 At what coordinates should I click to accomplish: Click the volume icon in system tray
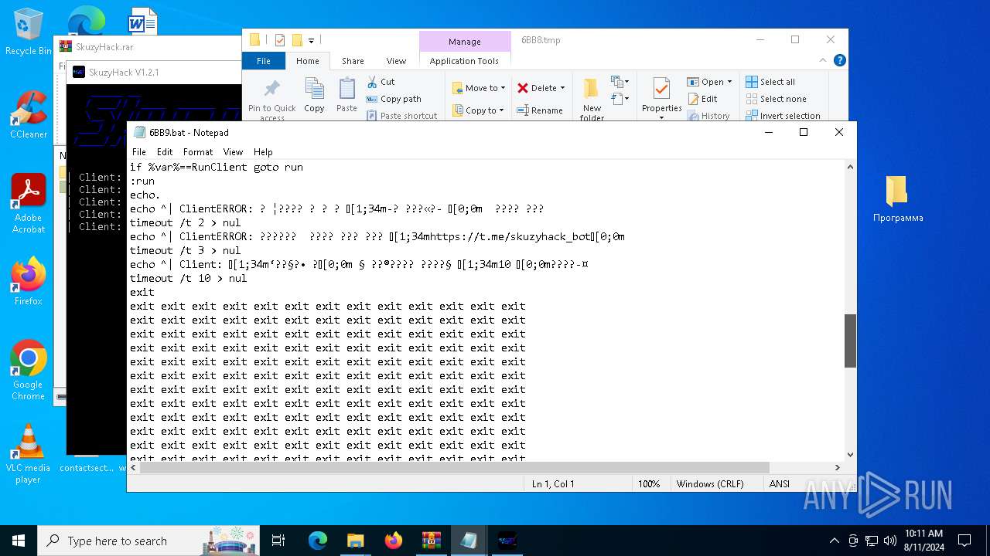(x=890, y=541)
